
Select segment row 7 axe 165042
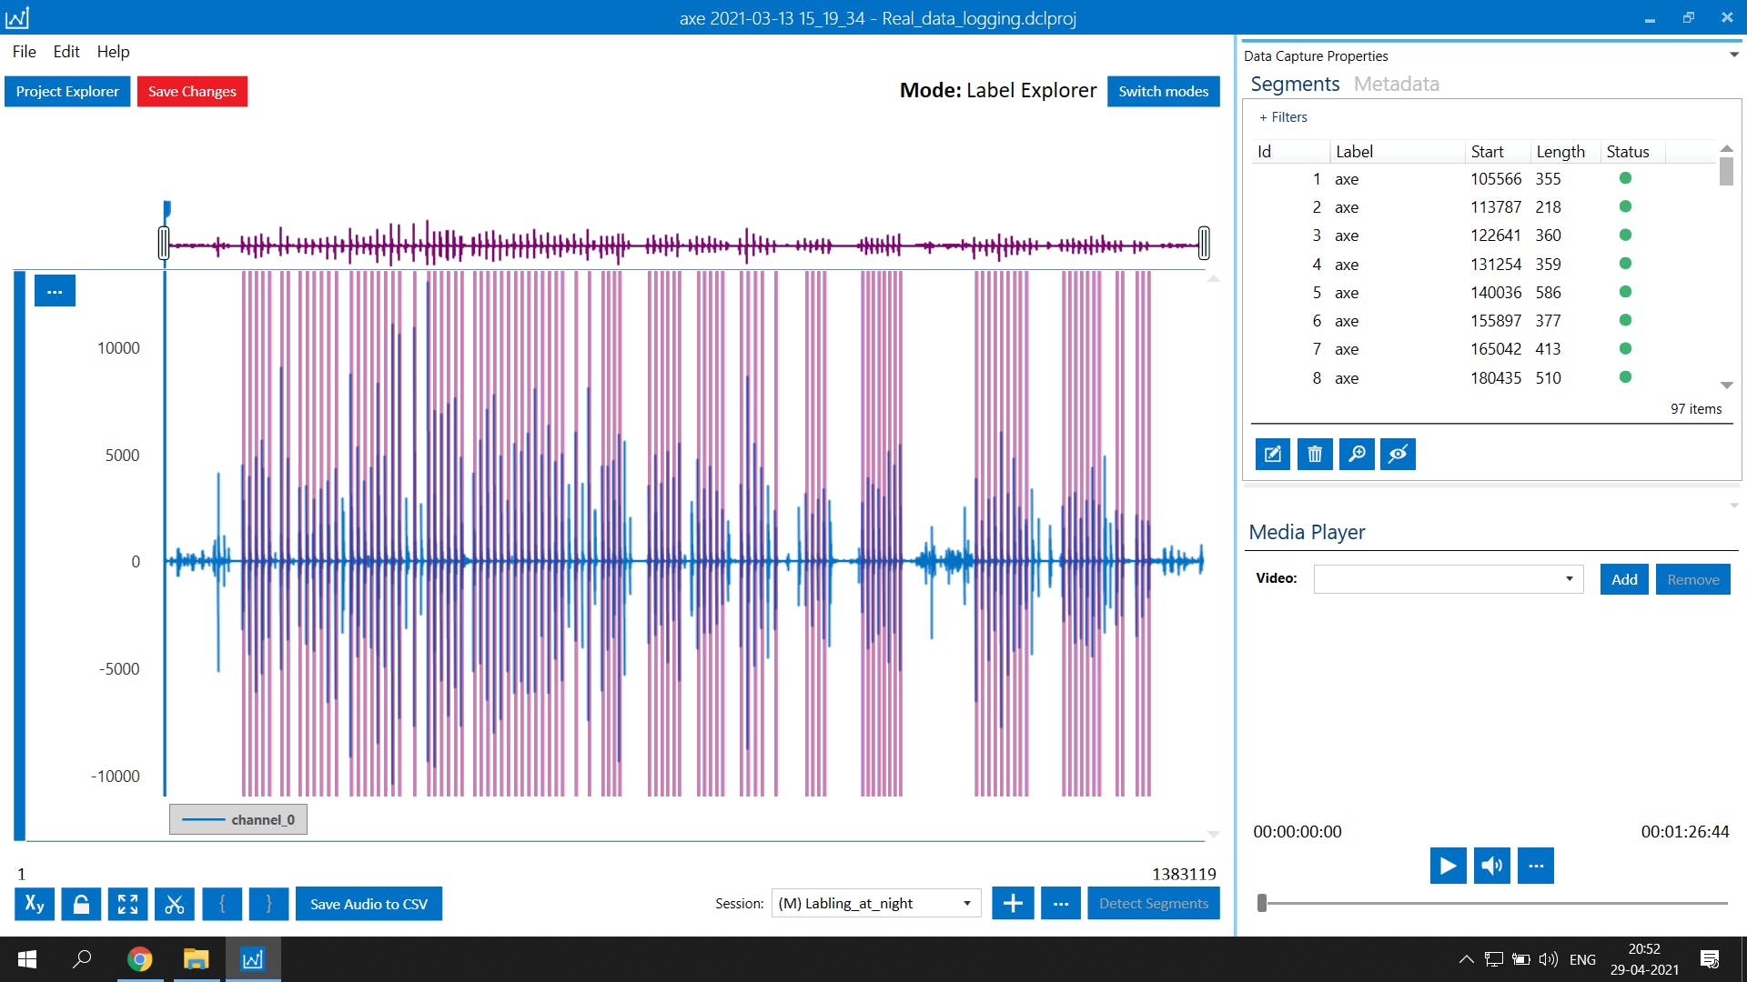point(1483,349)
